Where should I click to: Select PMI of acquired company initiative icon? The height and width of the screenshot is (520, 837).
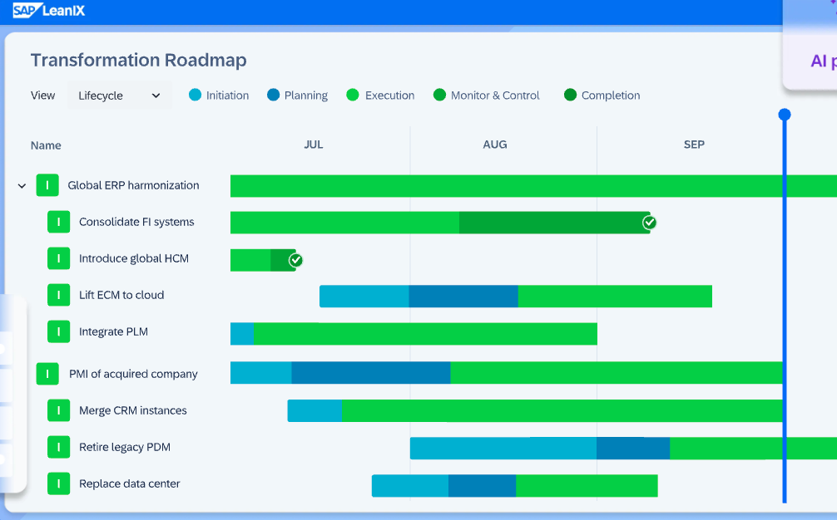47,374
